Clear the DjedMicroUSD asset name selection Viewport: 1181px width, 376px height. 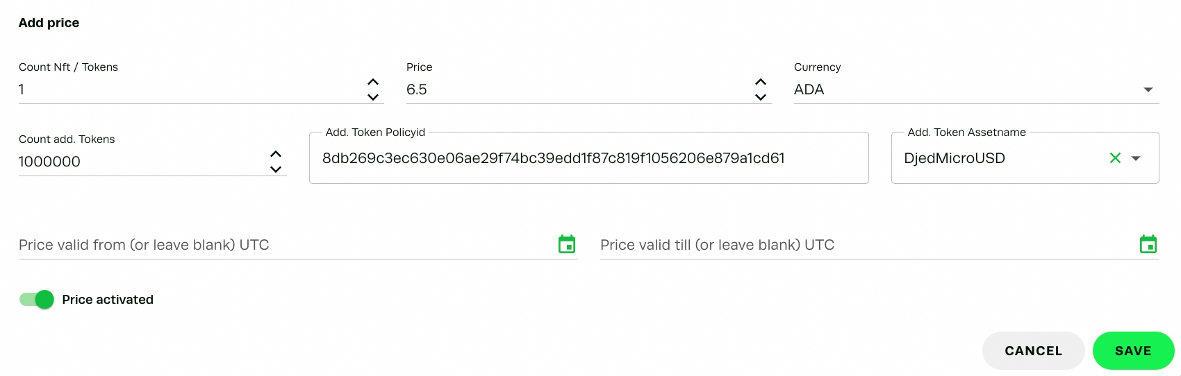coord(1115,158)
